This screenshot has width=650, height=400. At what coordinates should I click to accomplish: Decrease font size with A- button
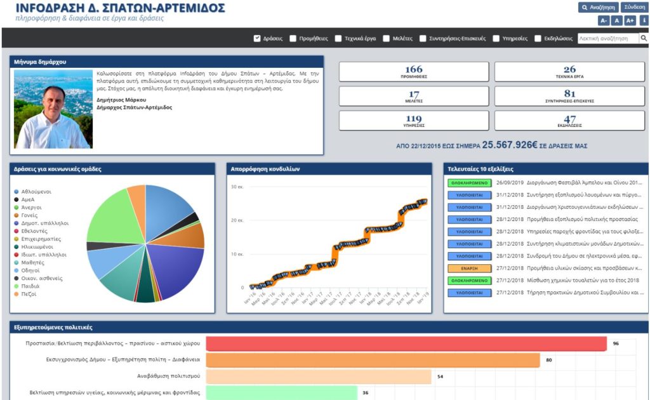point(603,20)
